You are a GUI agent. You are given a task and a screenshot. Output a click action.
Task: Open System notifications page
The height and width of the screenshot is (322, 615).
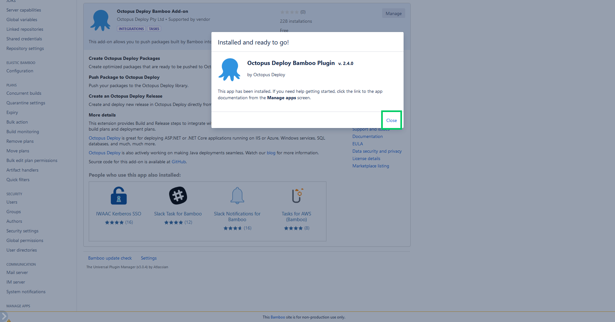point(26,292)
